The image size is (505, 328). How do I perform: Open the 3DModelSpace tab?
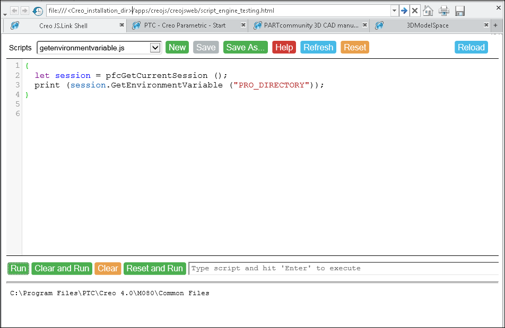click(x=427, y=25)
